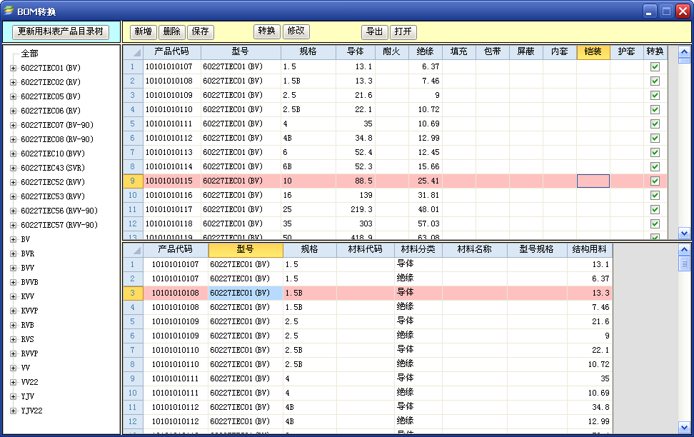This screenshot has height=437, width=694.
Task: Click the 删除 button
Action: [x=172, y=32]
